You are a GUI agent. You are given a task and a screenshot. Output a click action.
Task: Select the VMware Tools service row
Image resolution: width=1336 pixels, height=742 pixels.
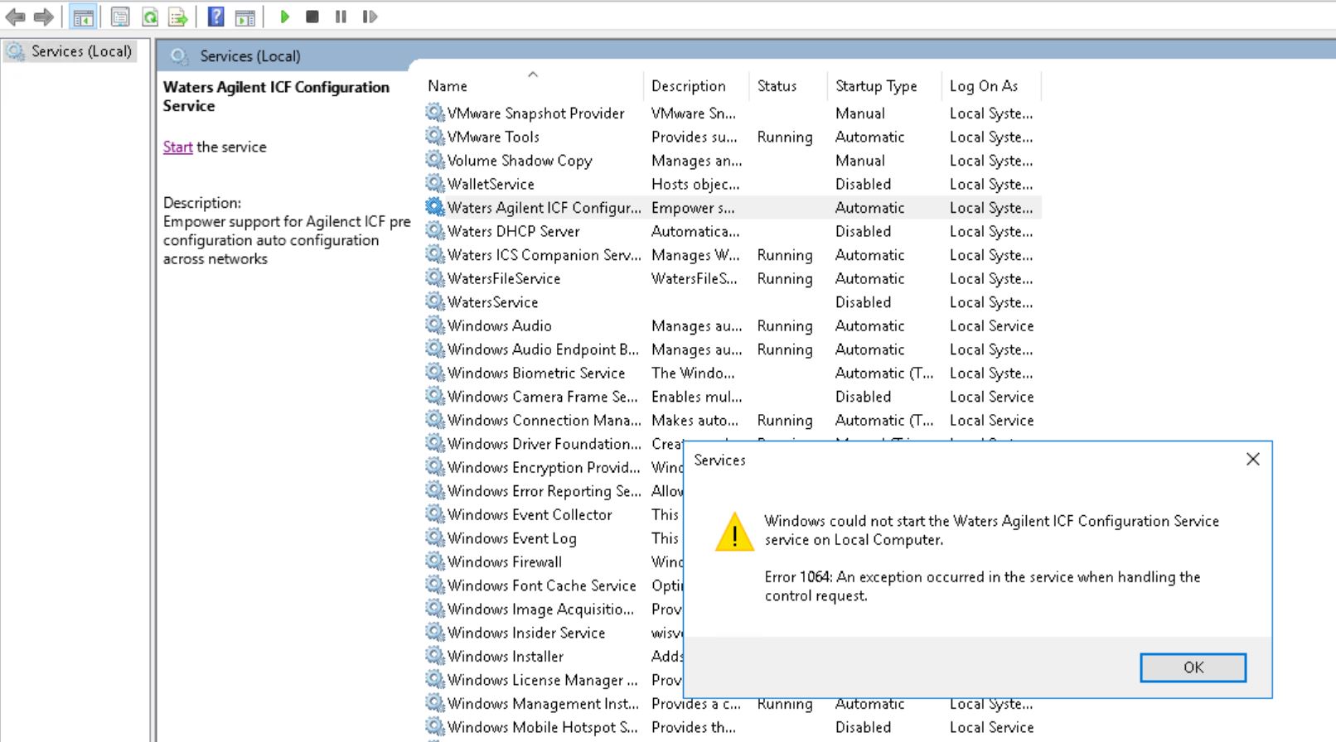tap(732, 137)
